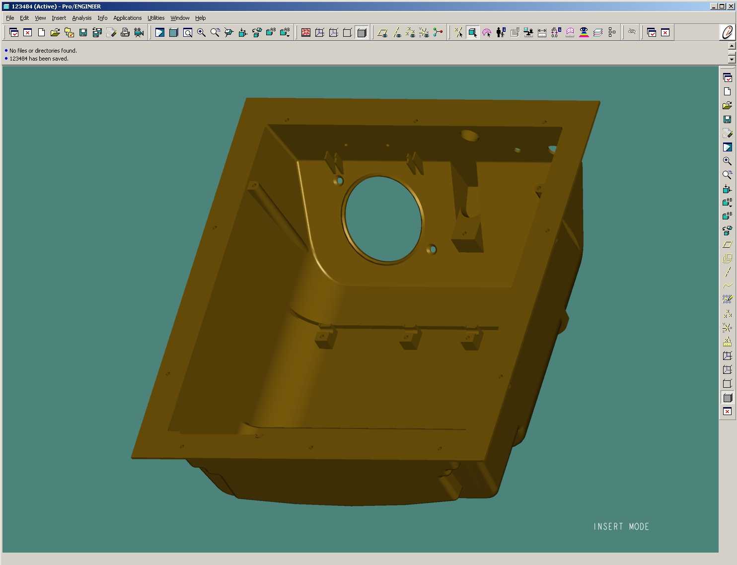Image resolution: width=737 pixels, height=565 pixels.
Task: Click message 'No files or directories found.'
Action: (43, 51)
